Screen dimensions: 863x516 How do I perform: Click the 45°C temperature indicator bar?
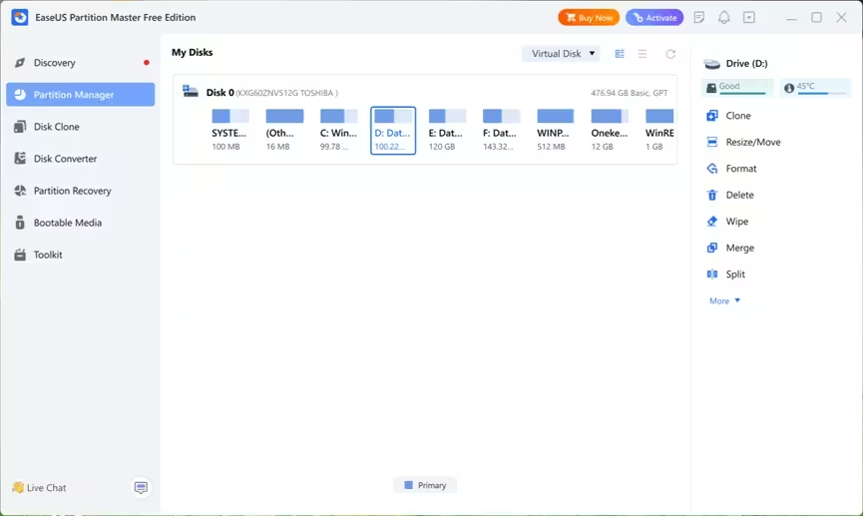pos(816,88)
